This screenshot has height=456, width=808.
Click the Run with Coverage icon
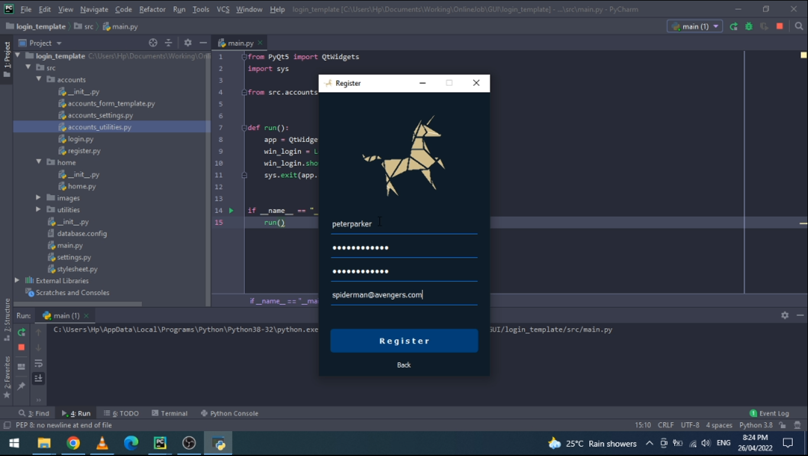click(x=764, y=27)
